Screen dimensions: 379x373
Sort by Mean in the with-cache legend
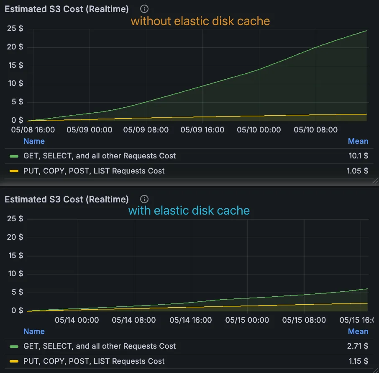[358, 332]
